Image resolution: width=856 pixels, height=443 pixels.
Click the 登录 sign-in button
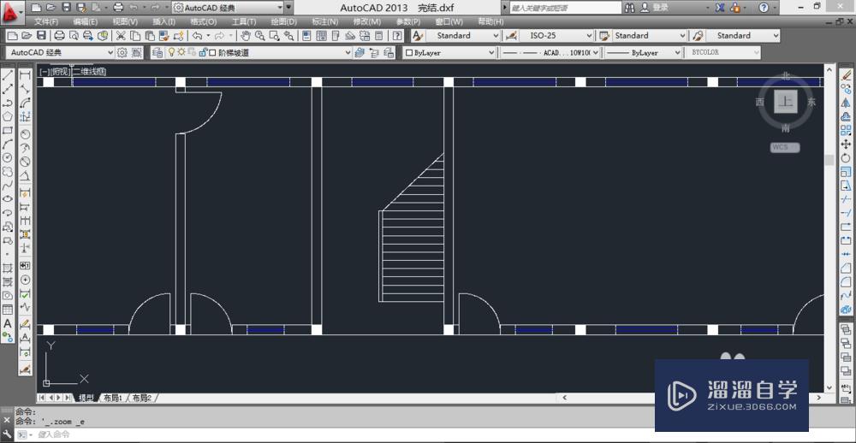(x=660, y=8)
